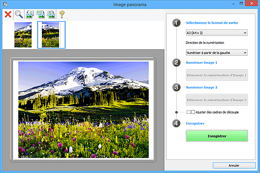
Task: Click 'Démarrer la numérisation d'Image 2' button
Action: (x=217, y=100)
